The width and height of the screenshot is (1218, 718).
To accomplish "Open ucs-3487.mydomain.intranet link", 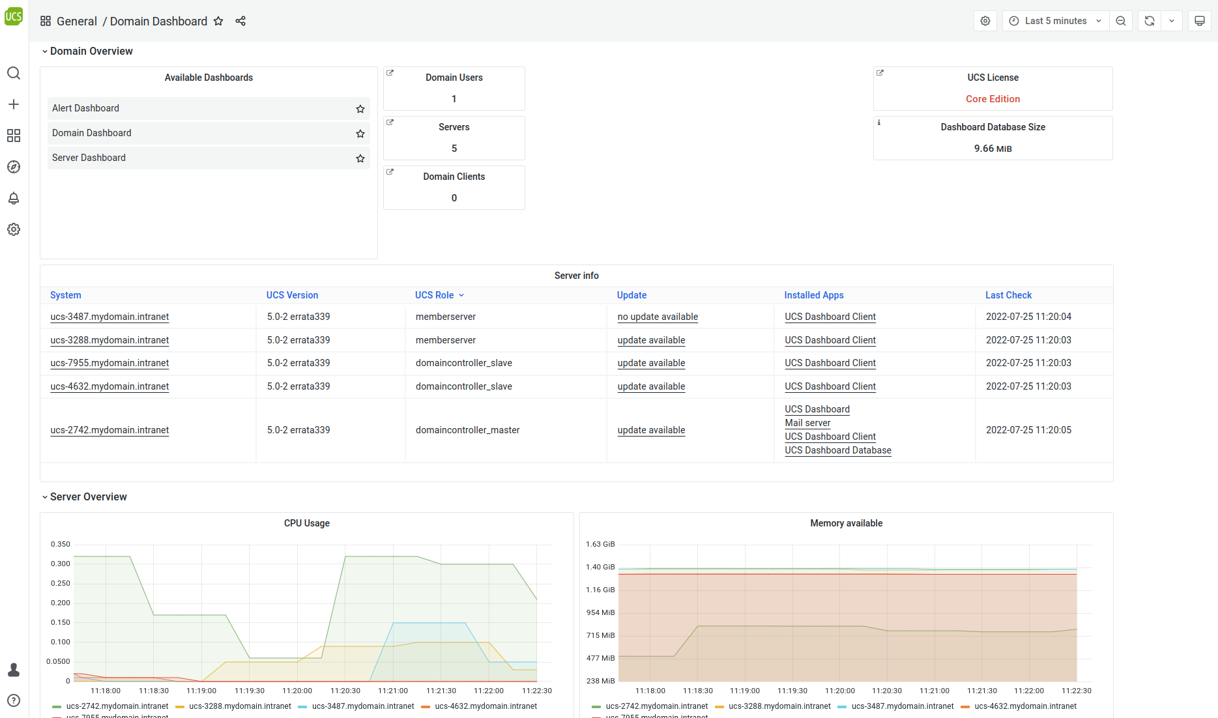I will coord(109,317).
